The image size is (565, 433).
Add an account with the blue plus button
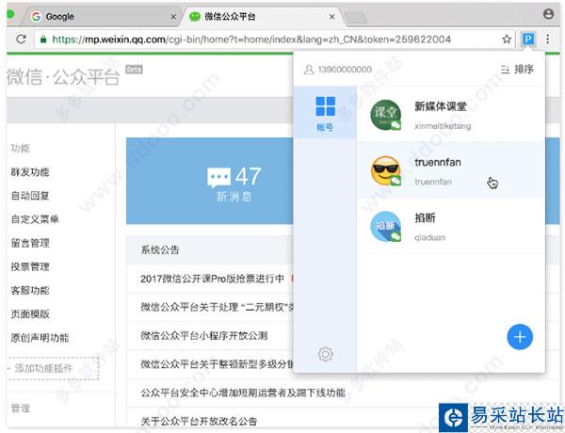point(520,337)
